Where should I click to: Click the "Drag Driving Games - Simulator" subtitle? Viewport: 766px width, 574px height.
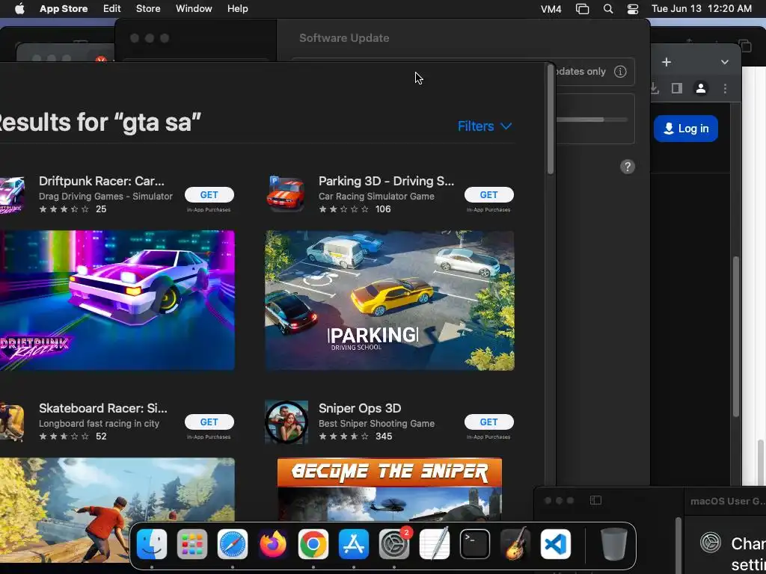point(105,197)
